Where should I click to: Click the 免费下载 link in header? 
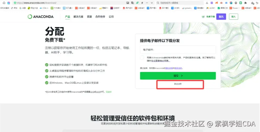click(208, 17)
